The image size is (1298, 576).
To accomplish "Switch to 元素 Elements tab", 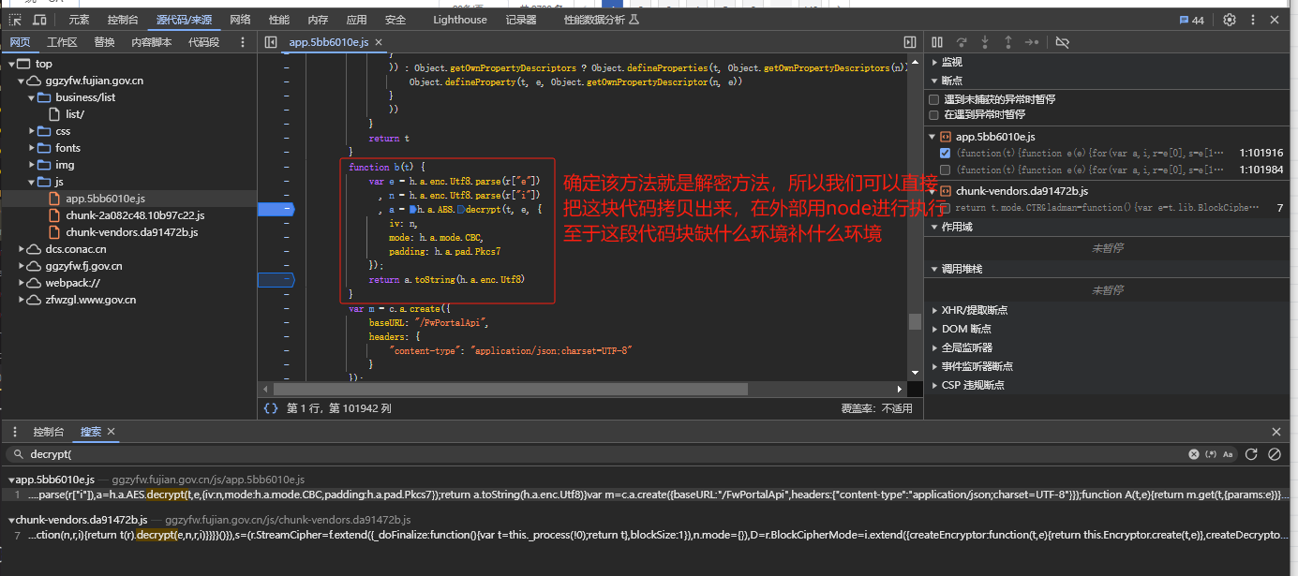I will pos(80,20).
